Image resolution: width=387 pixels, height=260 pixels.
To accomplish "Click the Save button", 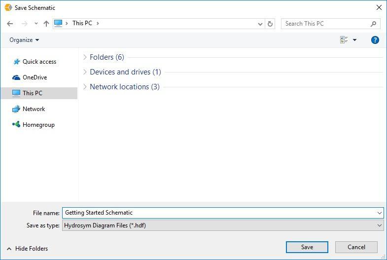I will (307, 247).
